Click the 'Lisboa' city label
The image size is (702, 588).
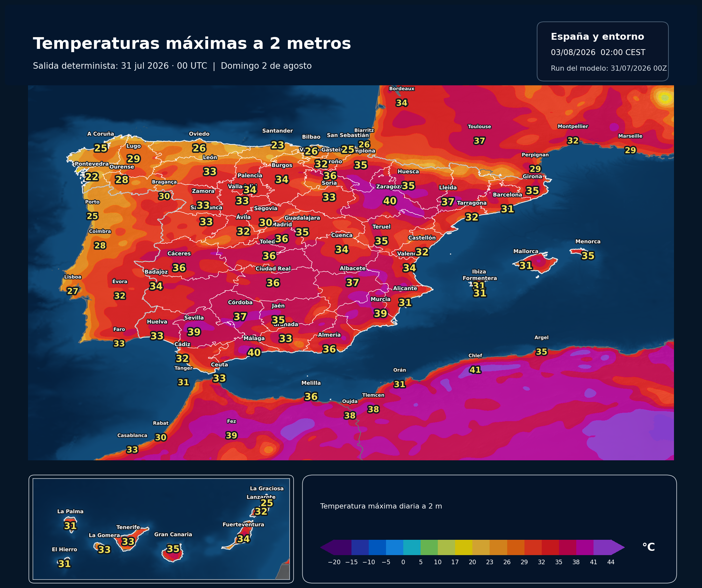(x=73, y=277)
